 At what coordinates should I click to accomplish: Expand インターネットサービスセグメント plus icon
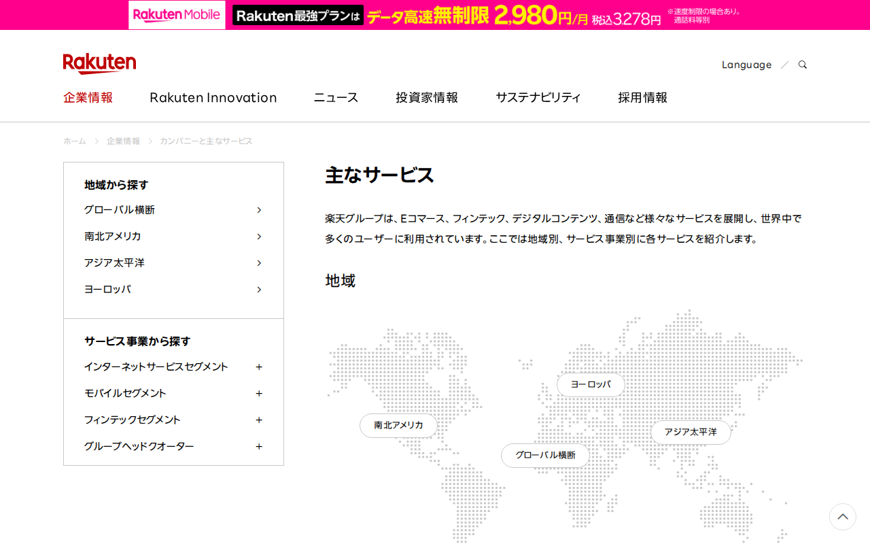(259, 367)
